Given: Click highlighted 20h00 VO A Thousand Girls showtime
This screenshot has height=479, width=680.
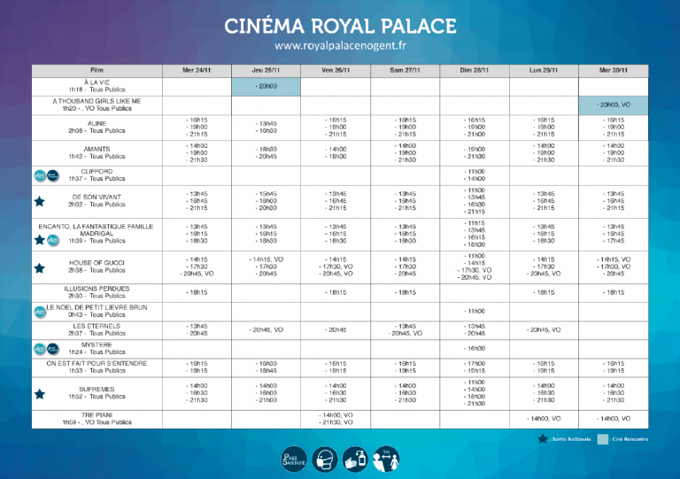Looking at the screenshot, I should (x=613, y=104).
